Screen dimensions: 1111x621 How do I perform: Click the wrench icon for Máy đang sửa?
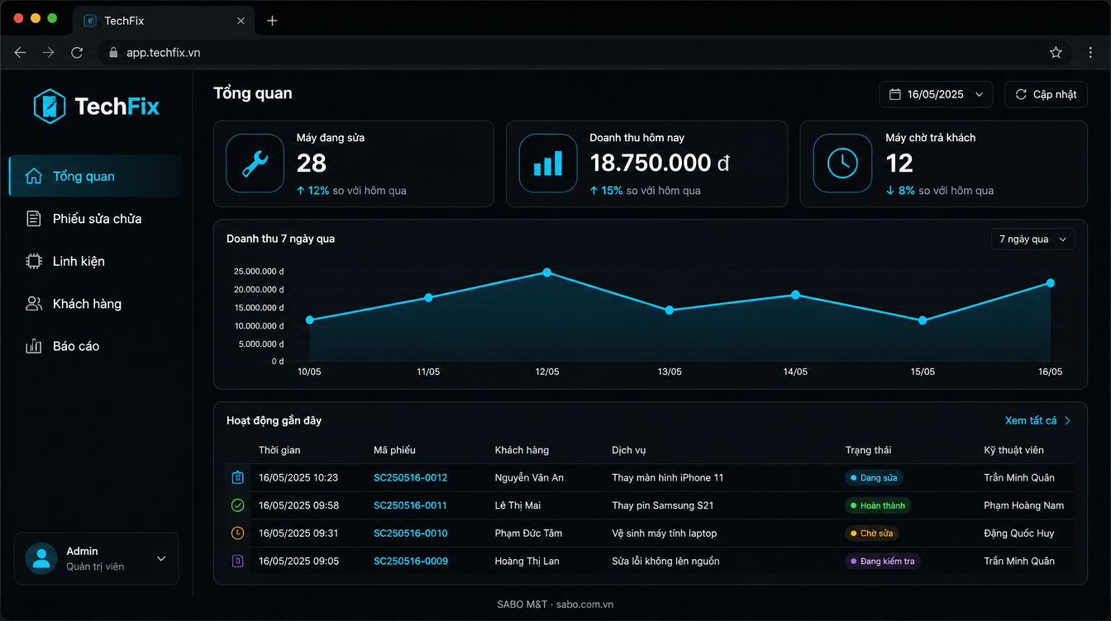[255, 164]
